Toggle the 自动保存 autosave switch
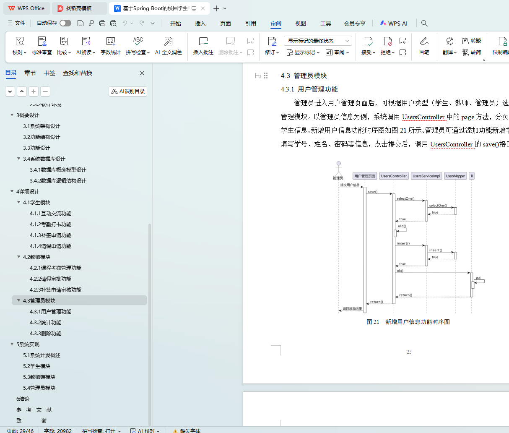Screen dimensions: 509x433 pyautogui.click(x=65, y=23)
